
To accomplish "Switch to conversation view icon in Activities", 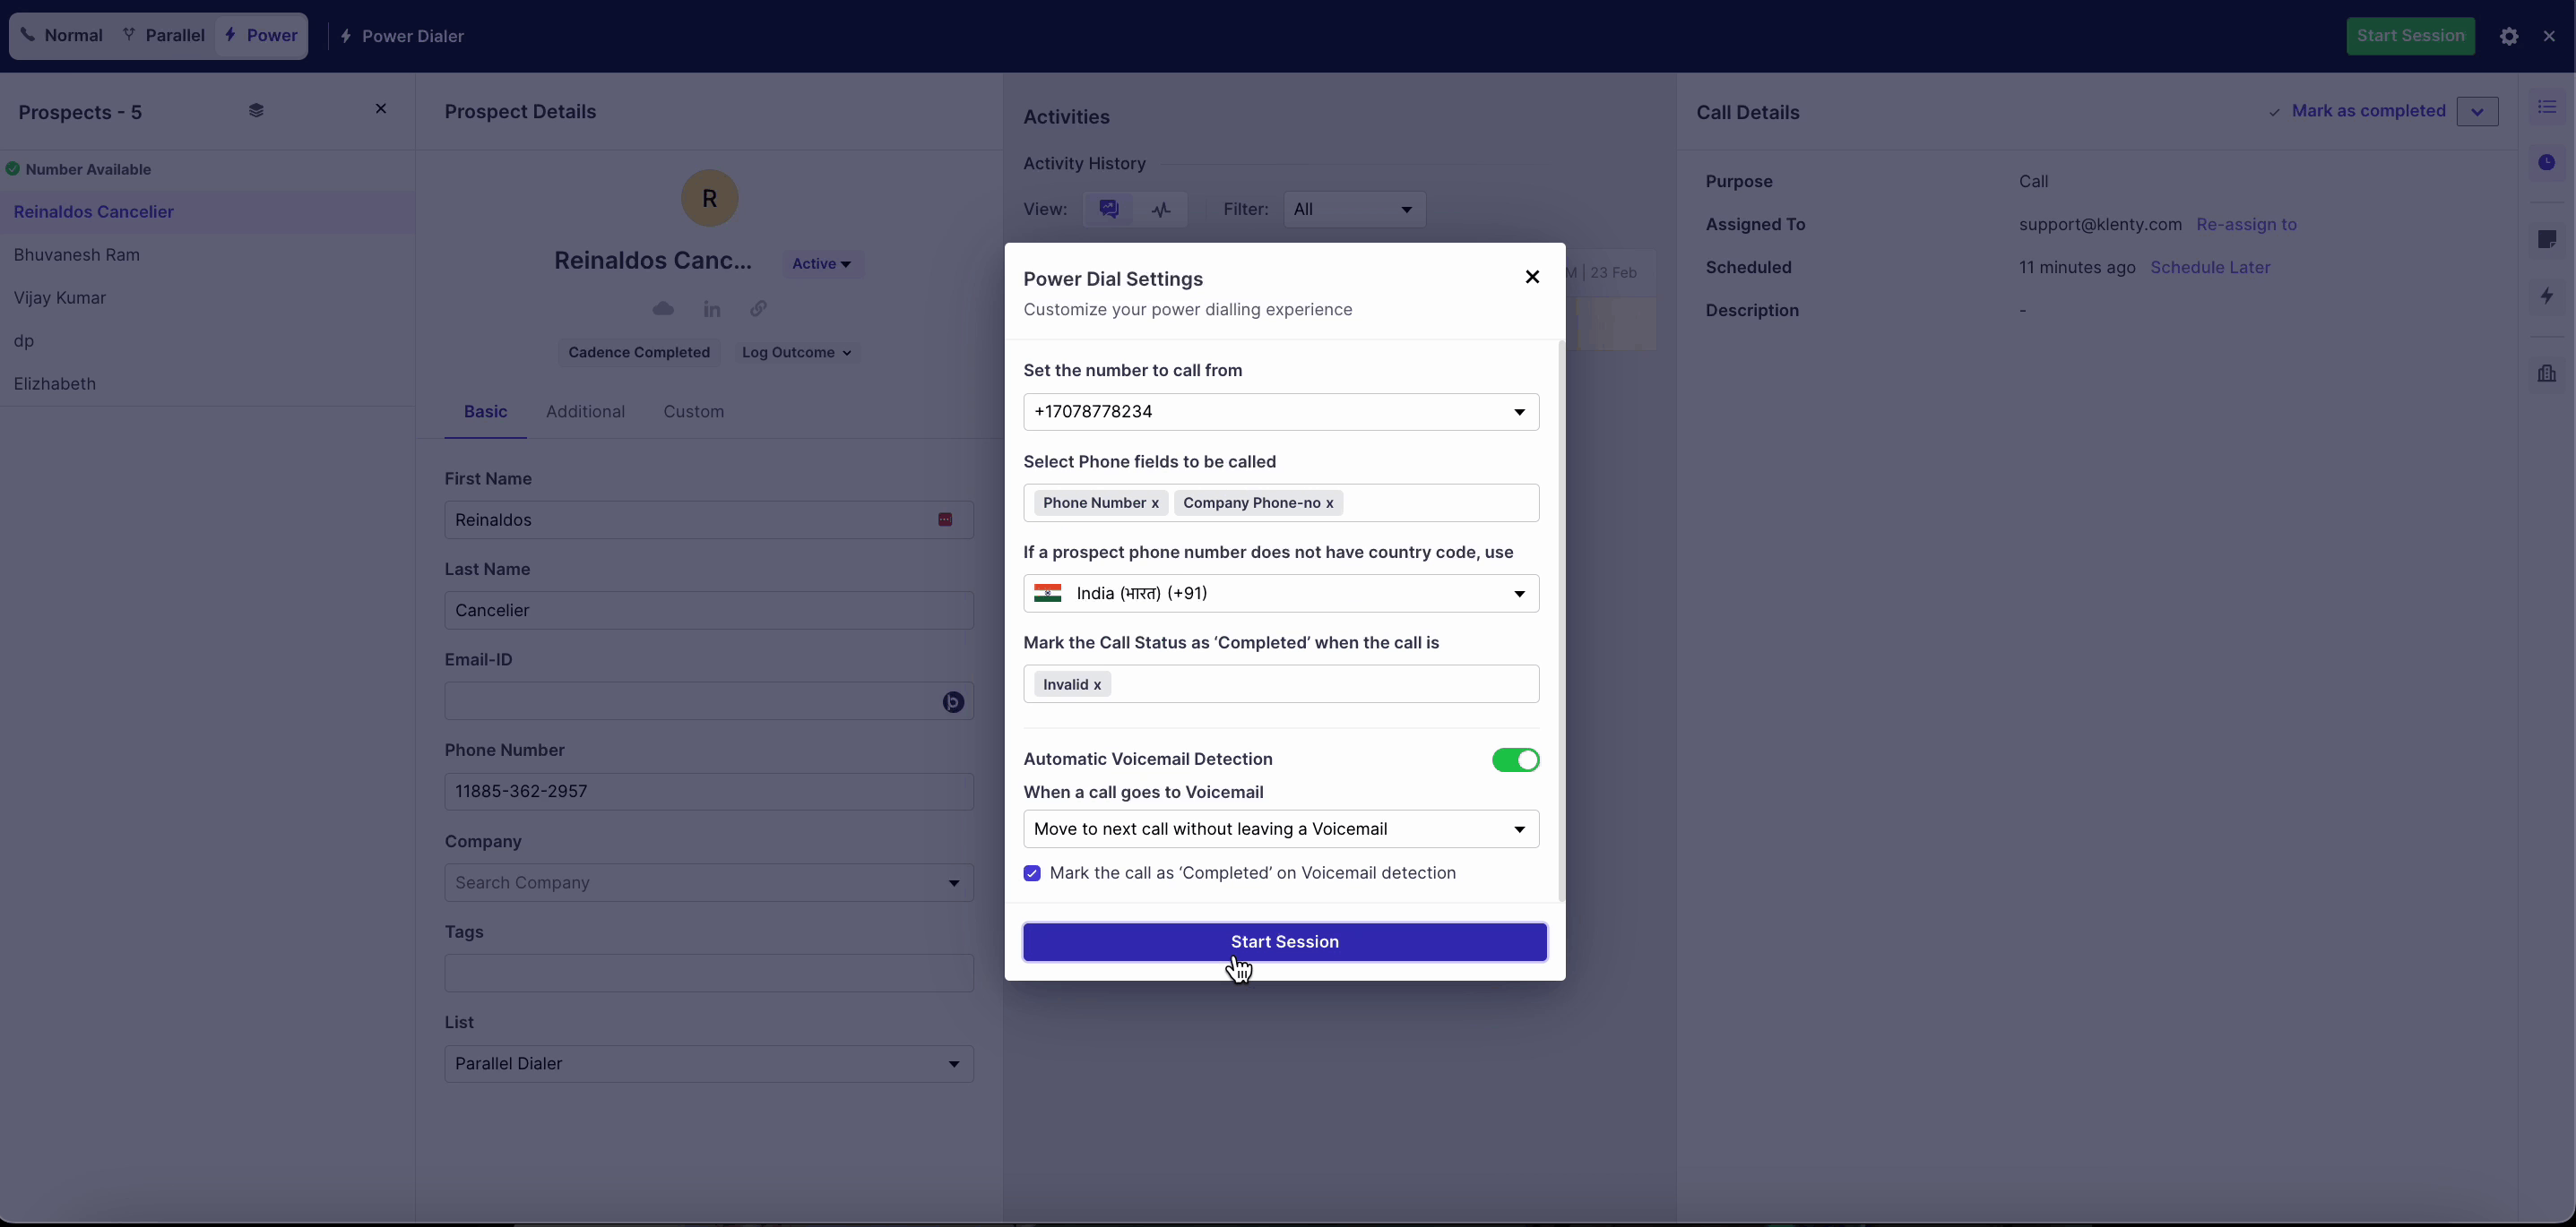I will coord(1108,209).
